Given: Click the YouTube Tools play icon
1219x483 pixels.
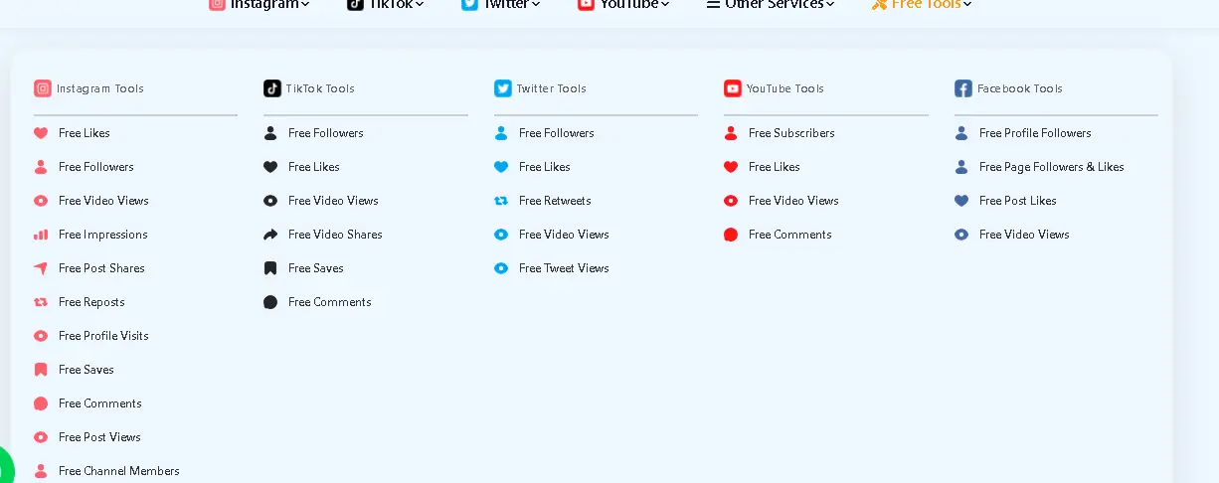Looking at the screenshot, I should (x=733, y=88).
